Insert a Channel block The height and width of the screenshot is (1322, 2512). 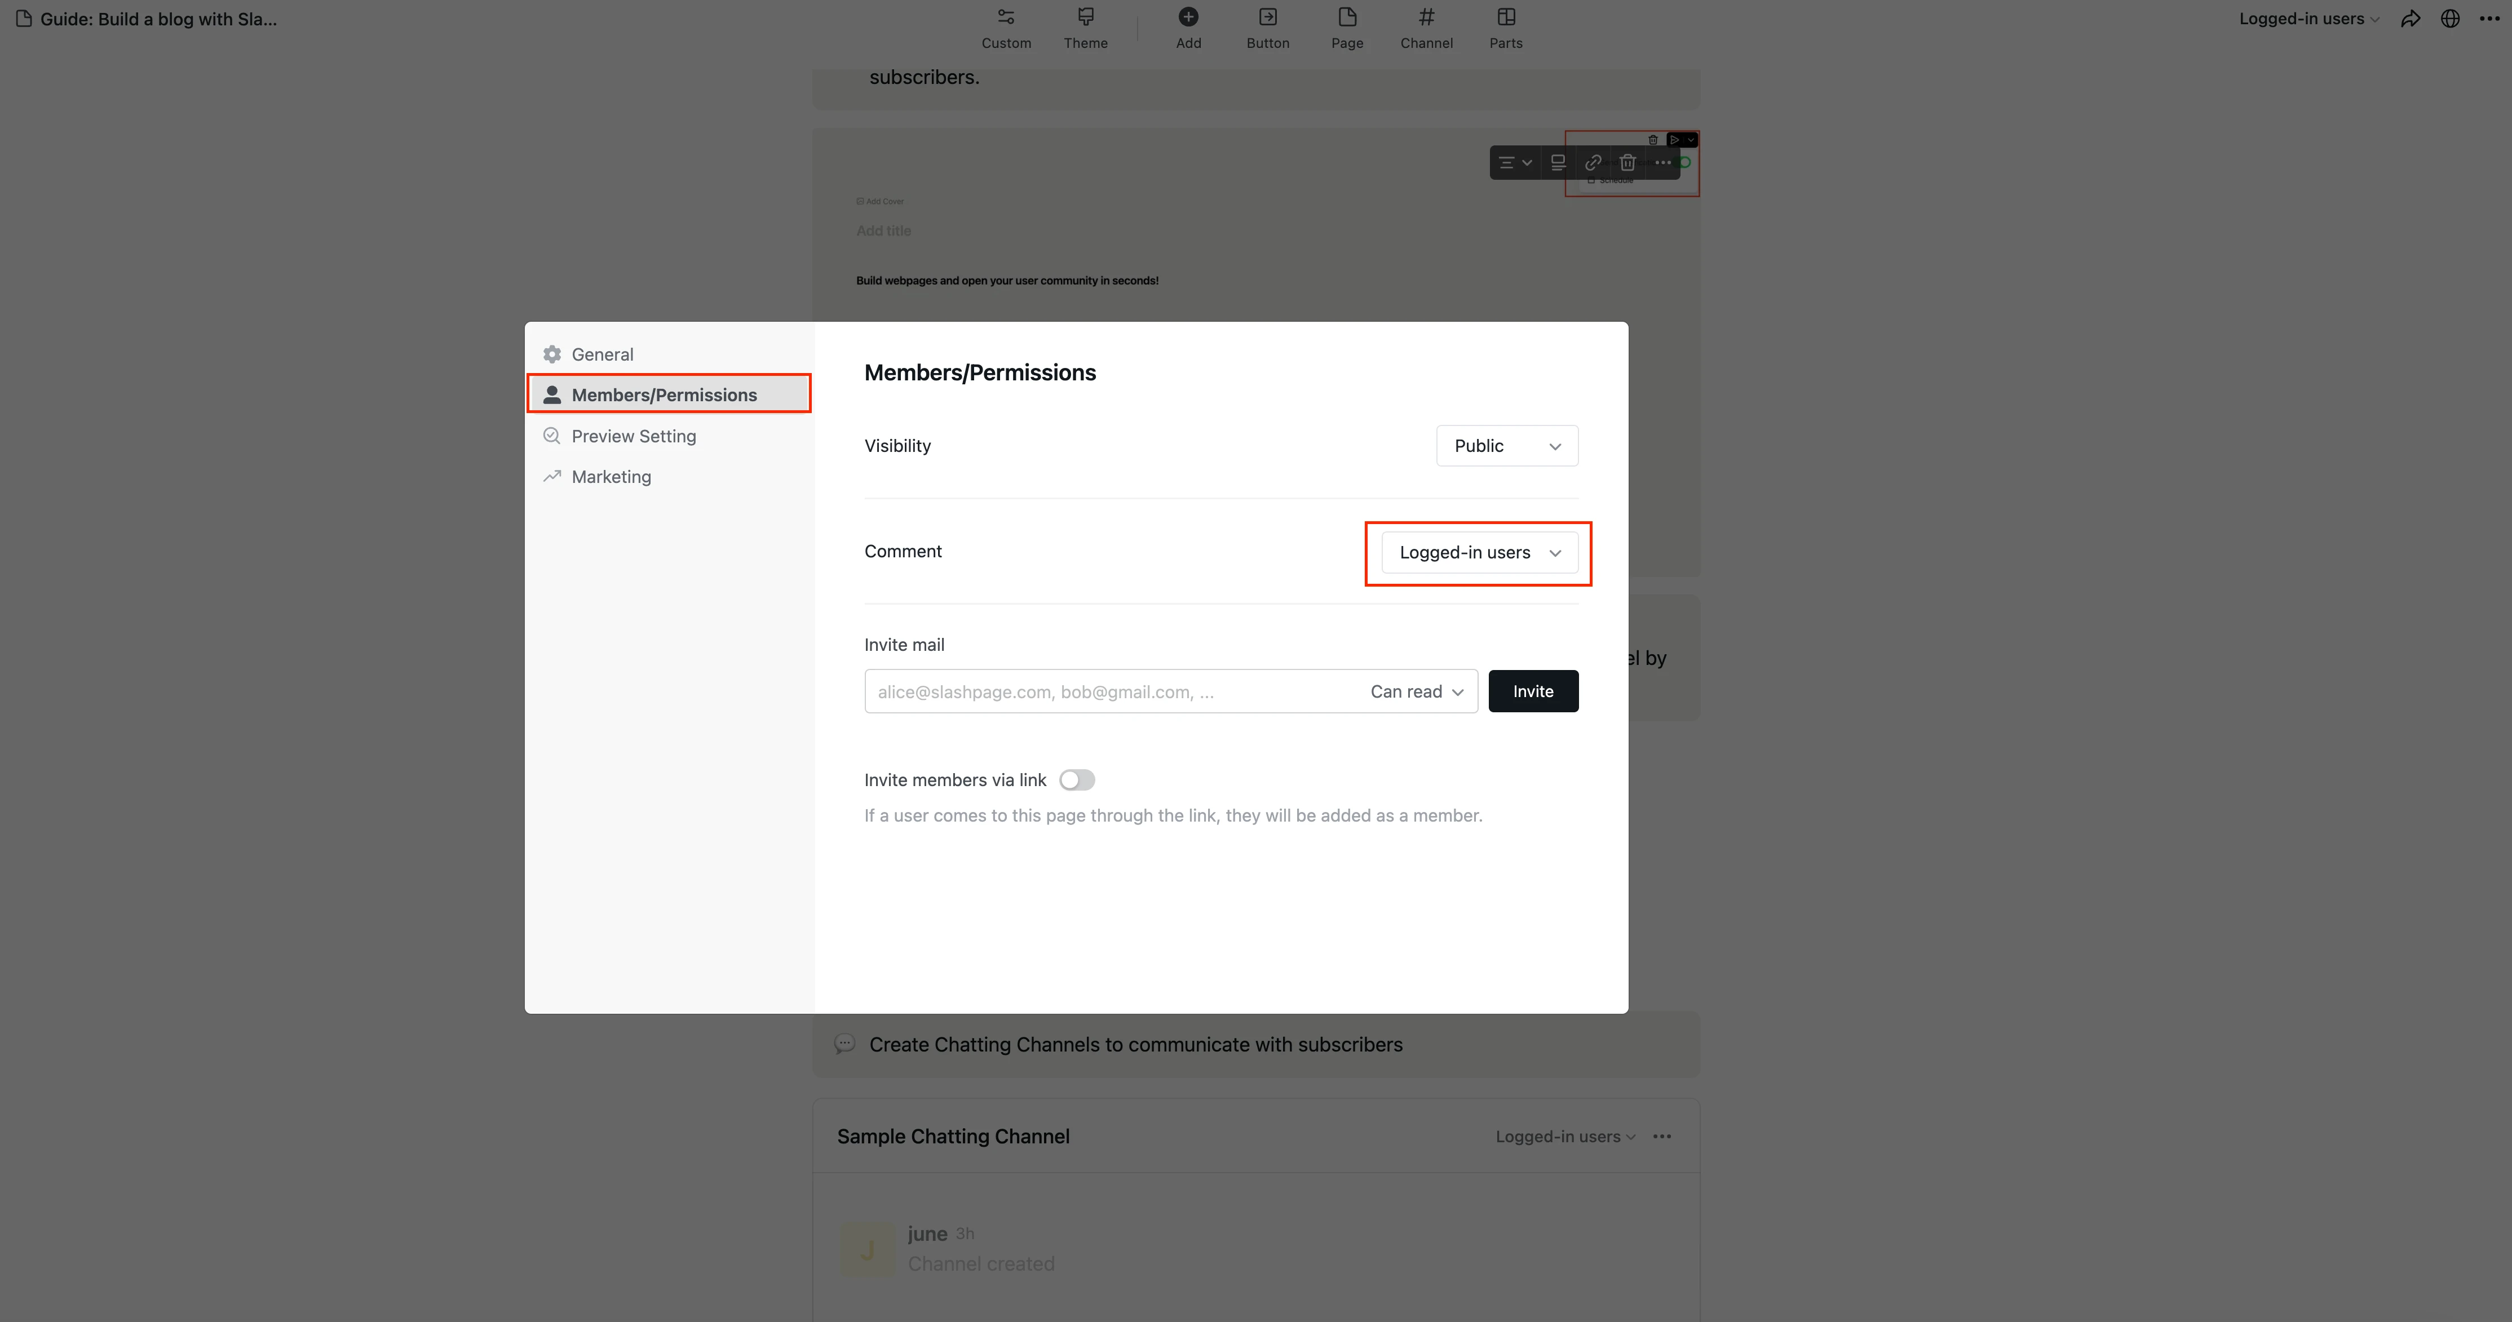click(1426, 29)
